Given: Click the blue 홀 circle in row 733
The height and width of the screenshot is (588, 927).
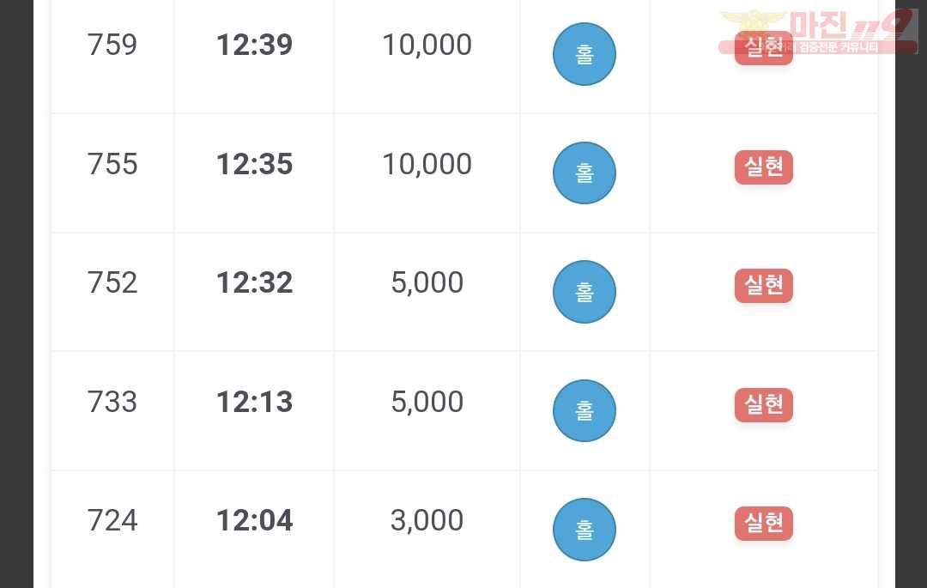Looking at the screenshot, I should tap(585, 410).
